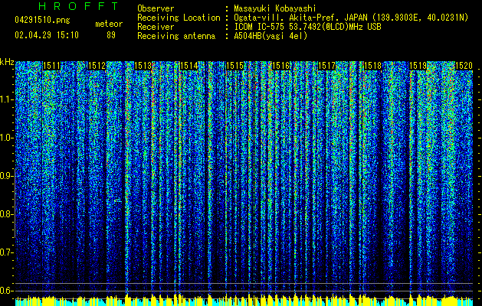Image resolution: width=482 pixels, height=306 pixels.
Task: Click the yellow signal level bar graph
Action: point(244,300)
